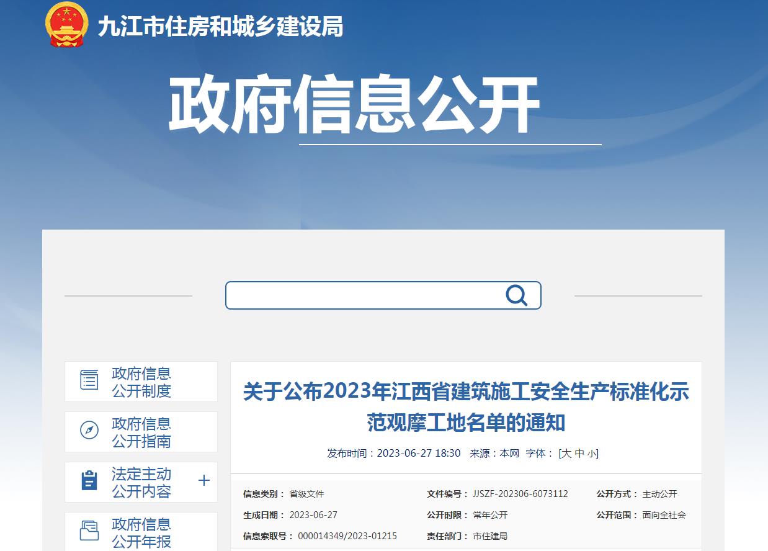Click the 政府信息公开 banner heading

(354, 105)
